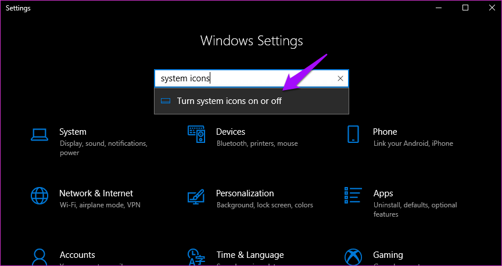502x266 pixels.
Task: Clear the search box with X
Action: pos(340,78)
